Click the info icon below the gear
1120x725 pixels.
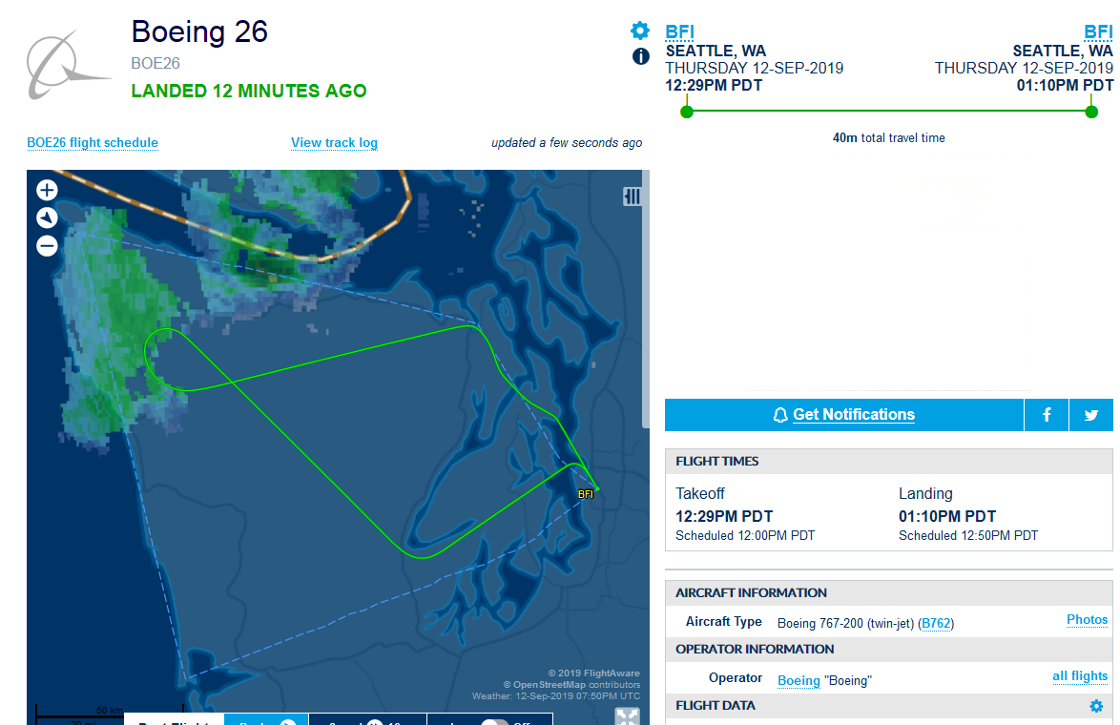pyautogui.click(x=641, y=56)
